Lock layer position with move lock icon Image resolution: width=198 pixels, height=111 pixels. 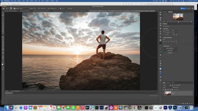pyautogui.click(x=169, y=90)
